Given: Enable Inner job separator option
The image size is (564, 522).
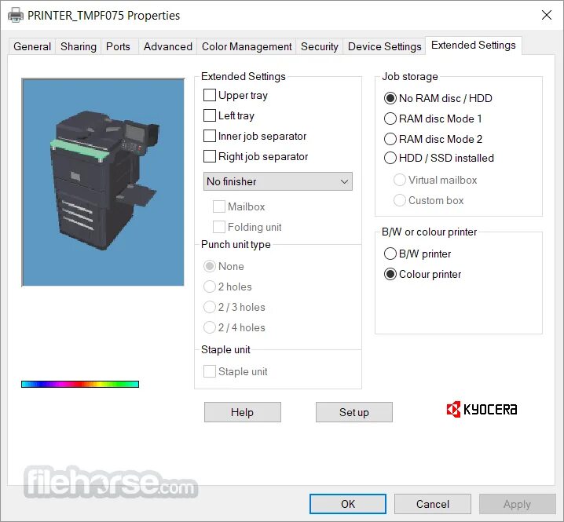Looking at the screenshot, I should pyautogui.click(x=210, y=137).
